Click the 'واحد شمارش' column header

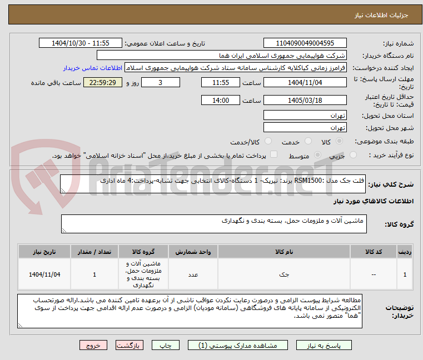click(193, 252)
